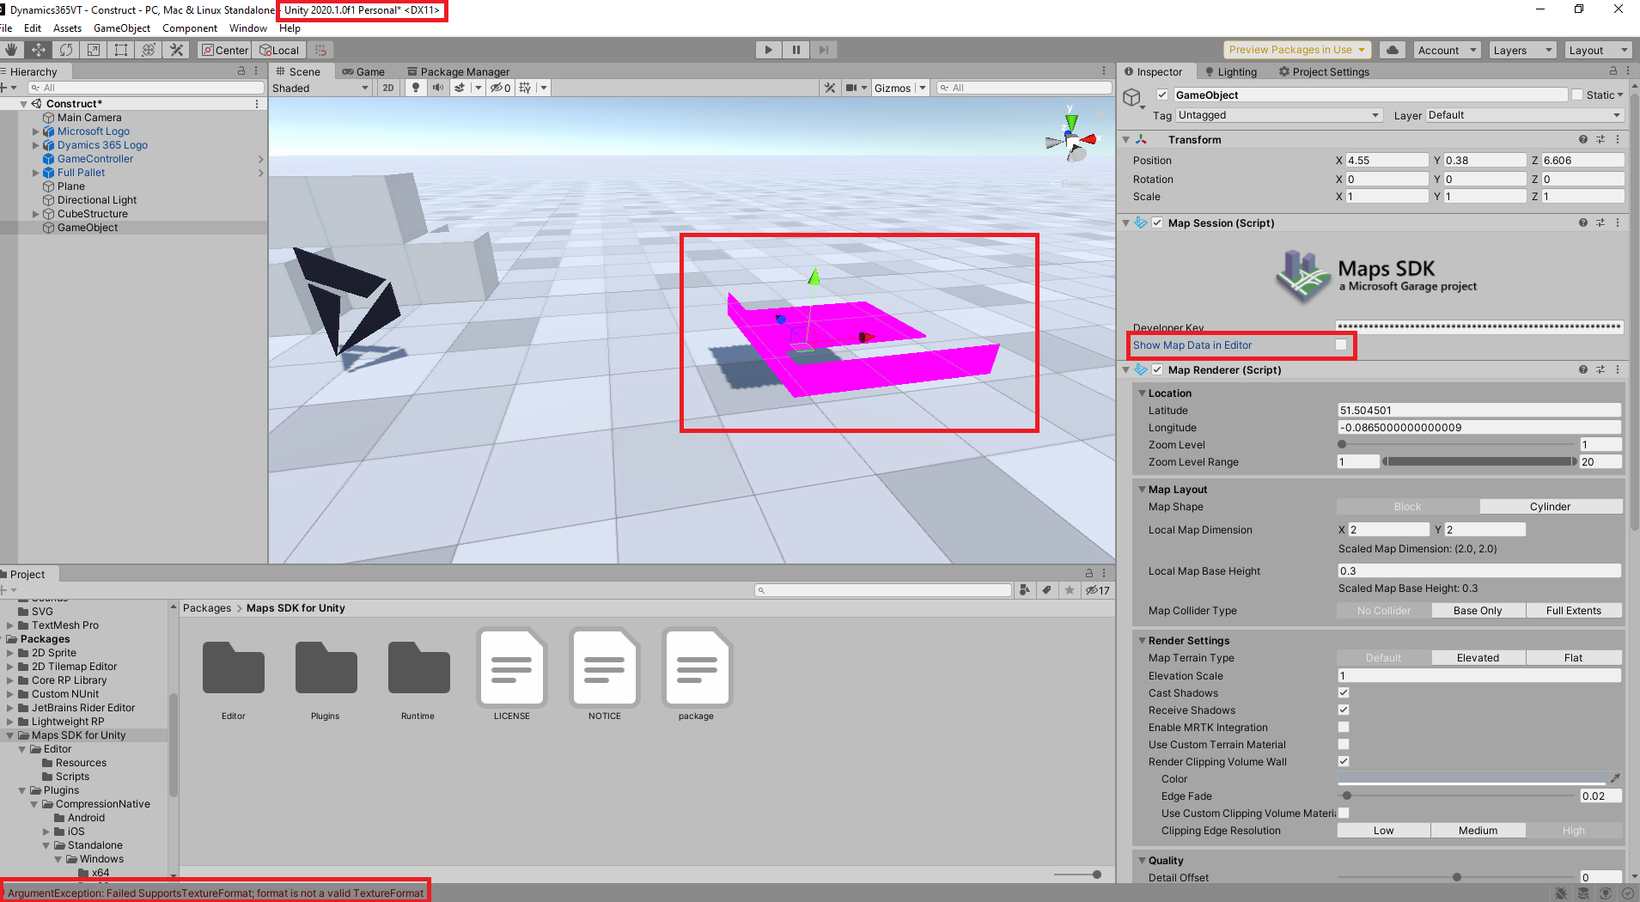Set Map Shape to Block
Image resolution: width=1640 pixels, height=902 pixels.
pyautogui.click(x=1406, y=506)
